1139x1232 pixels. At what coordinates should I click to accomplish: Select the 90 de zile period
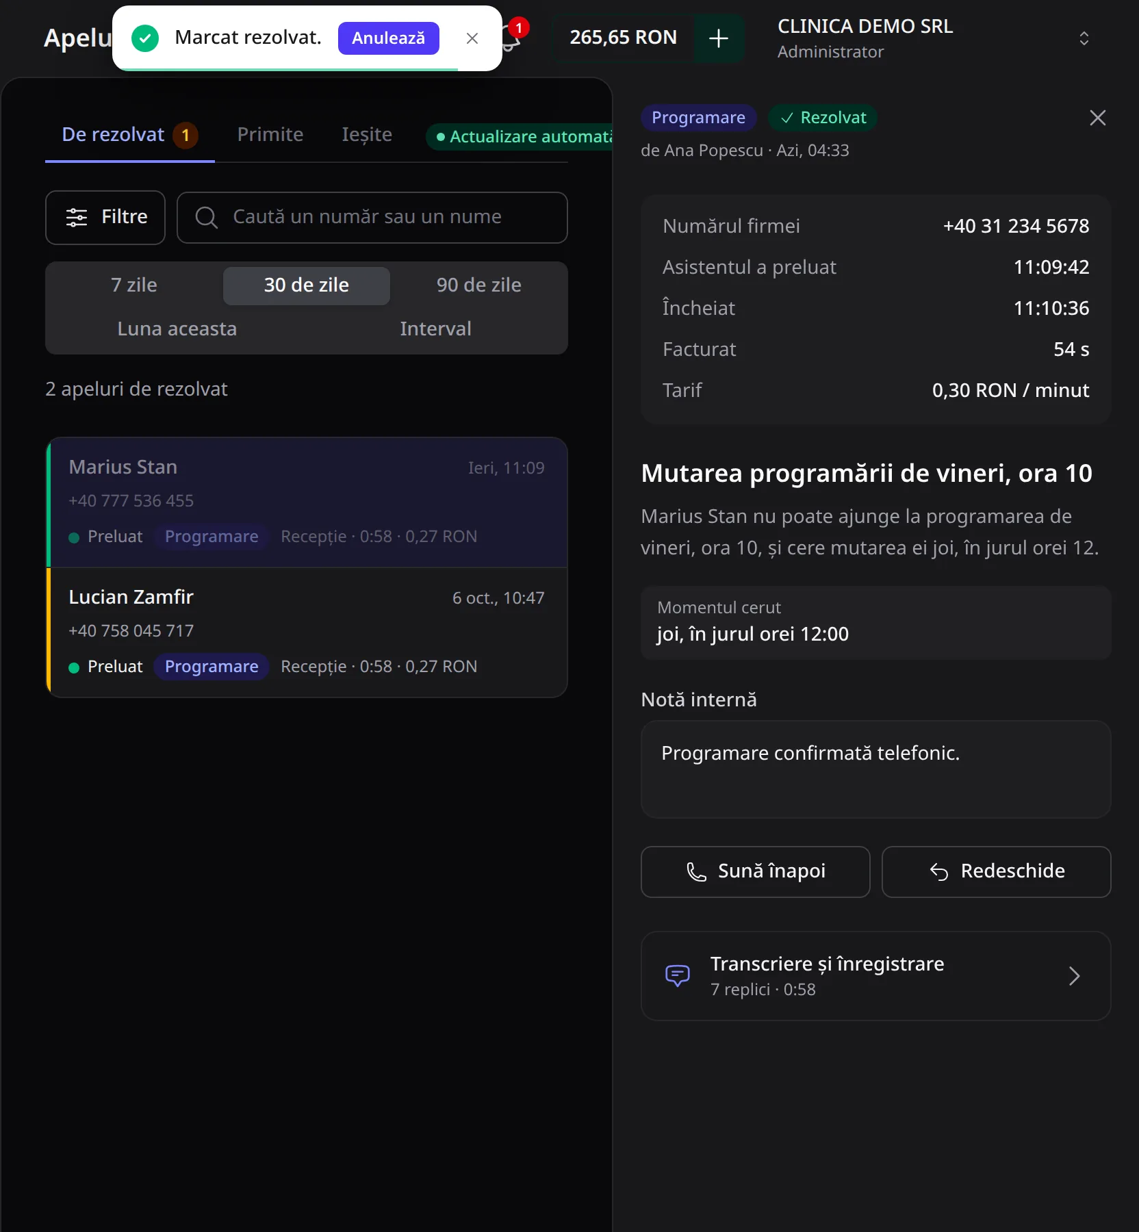[479, 285]
